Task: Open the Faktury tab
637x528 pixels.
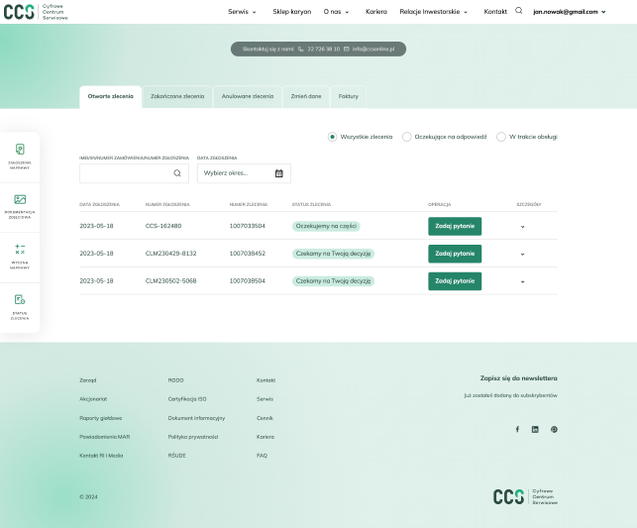Action: click(x=349, y=96)
